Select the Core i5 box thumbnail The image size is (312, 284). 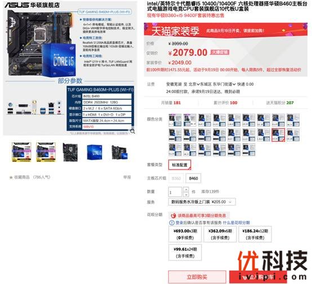click(x=95, y=152)
